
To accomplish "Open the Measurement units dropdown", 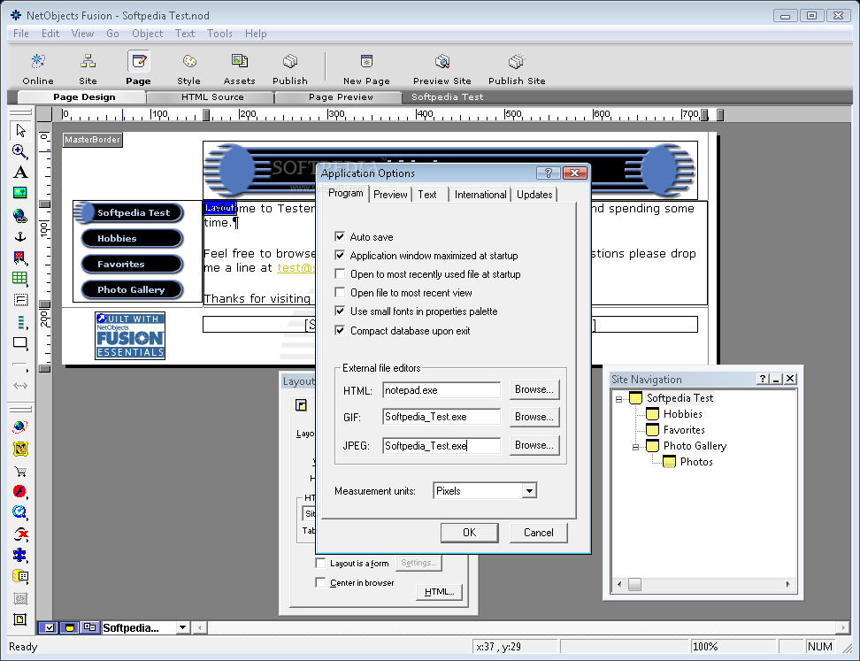I will (x=529, y=490).
